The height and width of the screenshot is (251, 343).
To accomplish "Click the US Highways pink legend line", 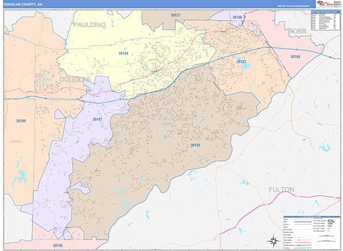I will pyautogui.click(x=303, y=242).
